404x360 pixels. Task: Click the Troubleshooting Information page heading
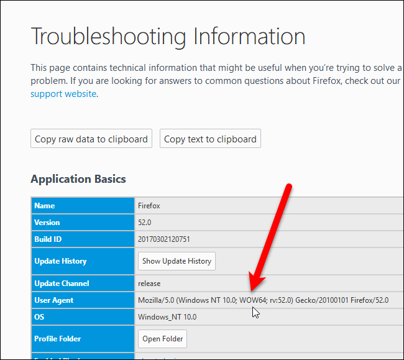coord(168,37)
